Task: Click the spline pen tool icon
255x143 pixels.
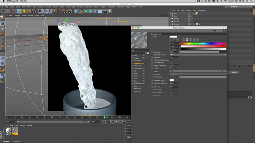Action: (x=81, y=11)
